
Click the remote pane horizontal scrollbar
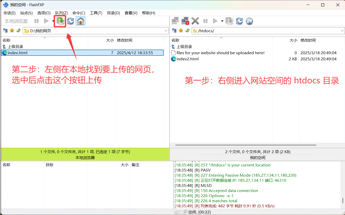coord(246,145)
